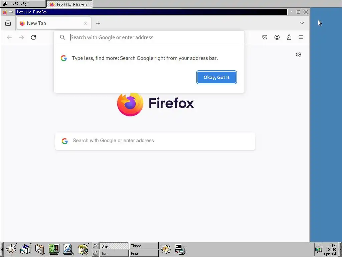Launch the terminal Konsole panel icon
This screenshot has height=257, width=342.
point(180,249)
